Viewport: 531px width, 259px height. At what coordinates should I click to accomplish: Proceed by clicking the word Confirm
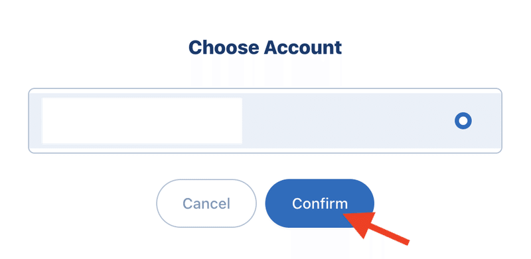[320, 203]
